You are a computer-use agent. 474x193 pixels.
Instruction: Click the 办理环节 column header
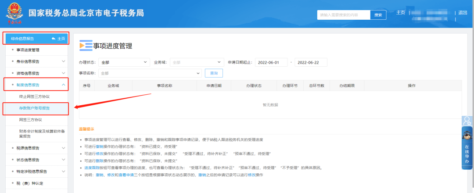pos(290,86)
